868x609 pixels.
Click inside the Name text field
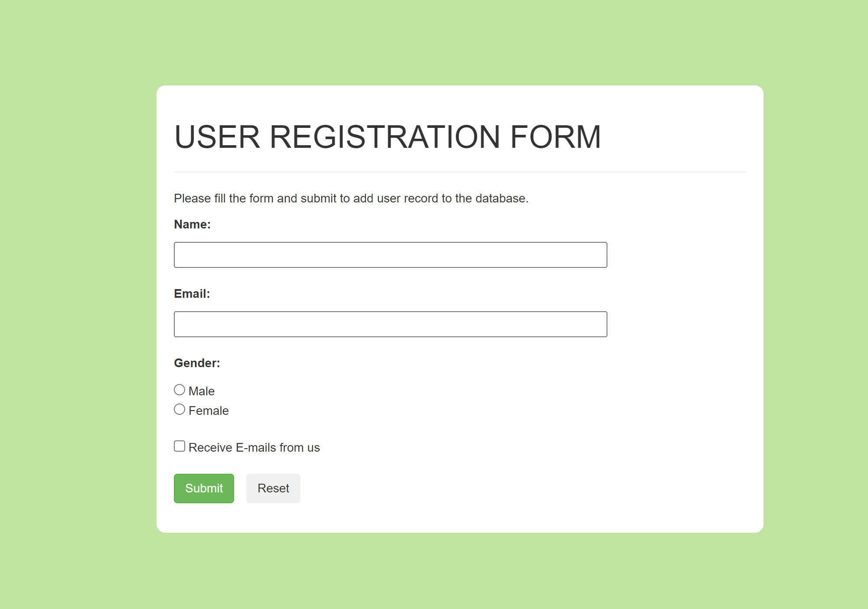[390, 254]
